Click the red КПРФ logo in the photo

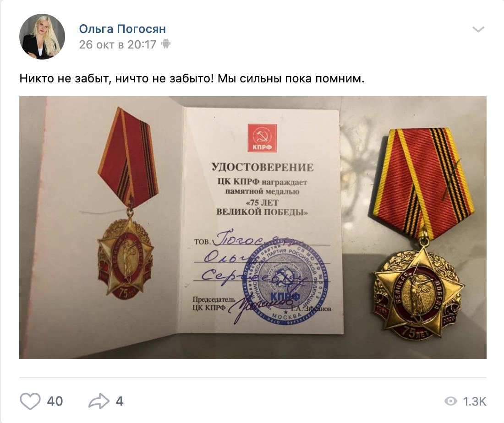point(262,138)
